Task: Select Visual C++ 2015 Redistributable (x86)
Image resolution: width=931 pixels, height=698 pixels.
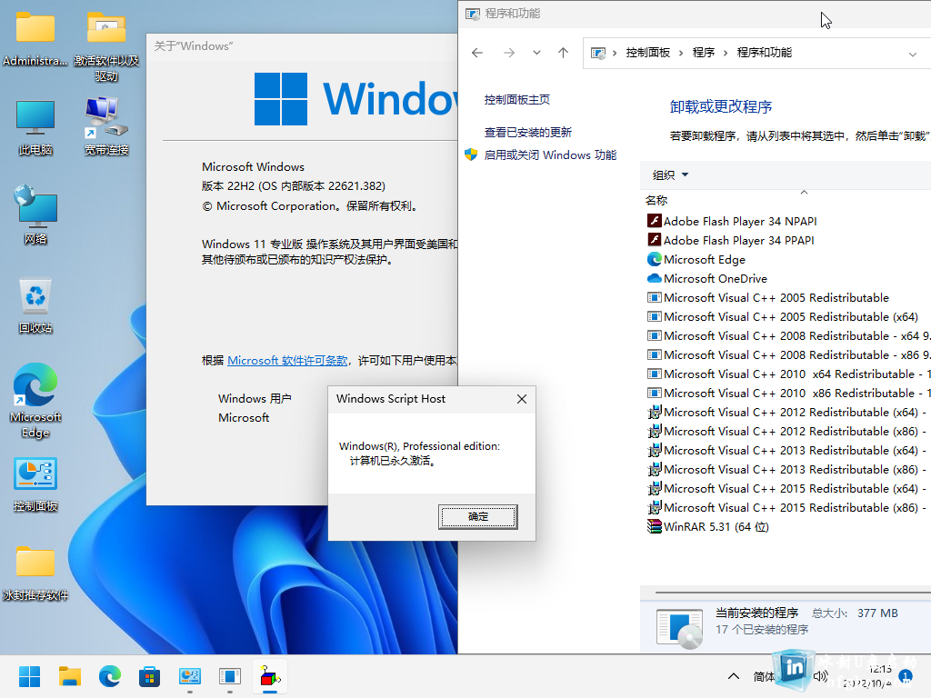Action: click(787, 507)
